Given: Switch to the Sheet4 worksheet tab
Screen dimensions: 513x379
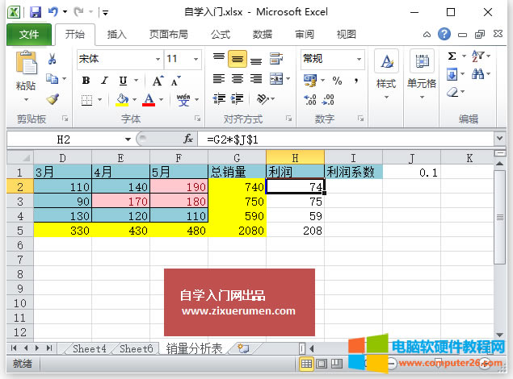Looking at the screenshot, I should tap(89, 348).
